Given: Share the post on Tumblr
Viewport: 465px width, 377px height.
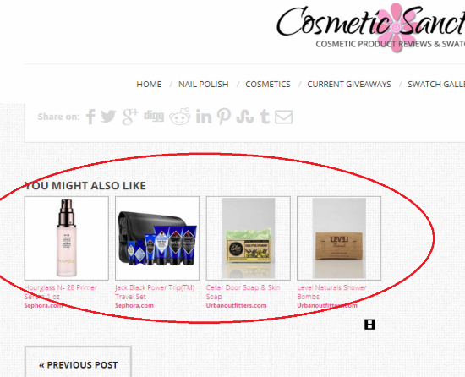Looking at the screenshot, I should pos(265,117).
